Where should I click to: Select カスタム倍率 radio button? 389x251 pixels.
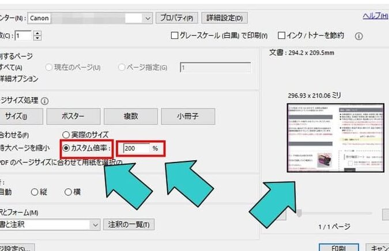tap(66, 148)
